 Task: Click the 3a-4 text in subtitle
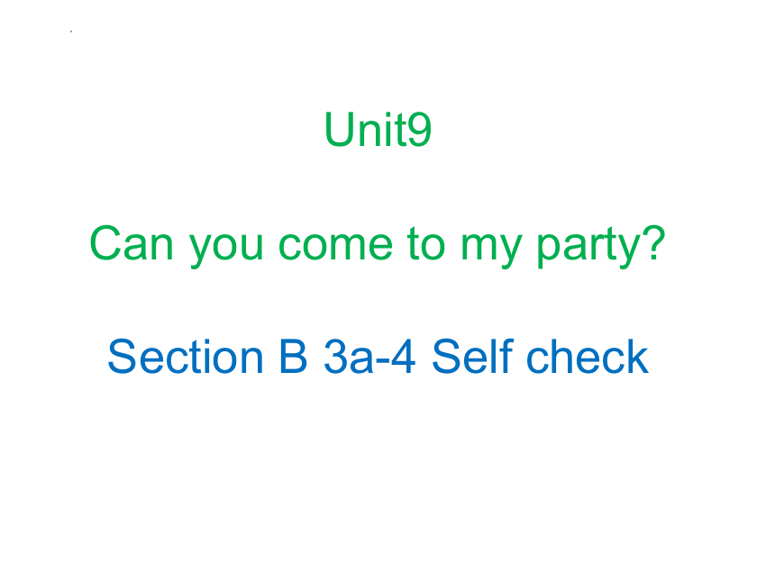coord(369,356)
